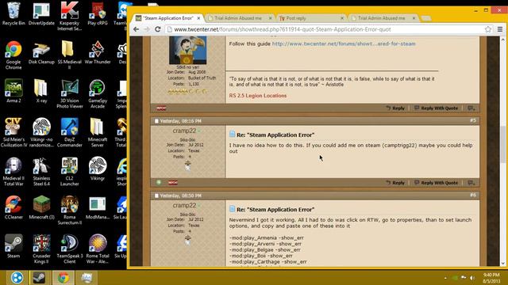Launch Sid Meier's Civilization IV icon
This screenshot has height=285, width=508.
tap(13, 132)
